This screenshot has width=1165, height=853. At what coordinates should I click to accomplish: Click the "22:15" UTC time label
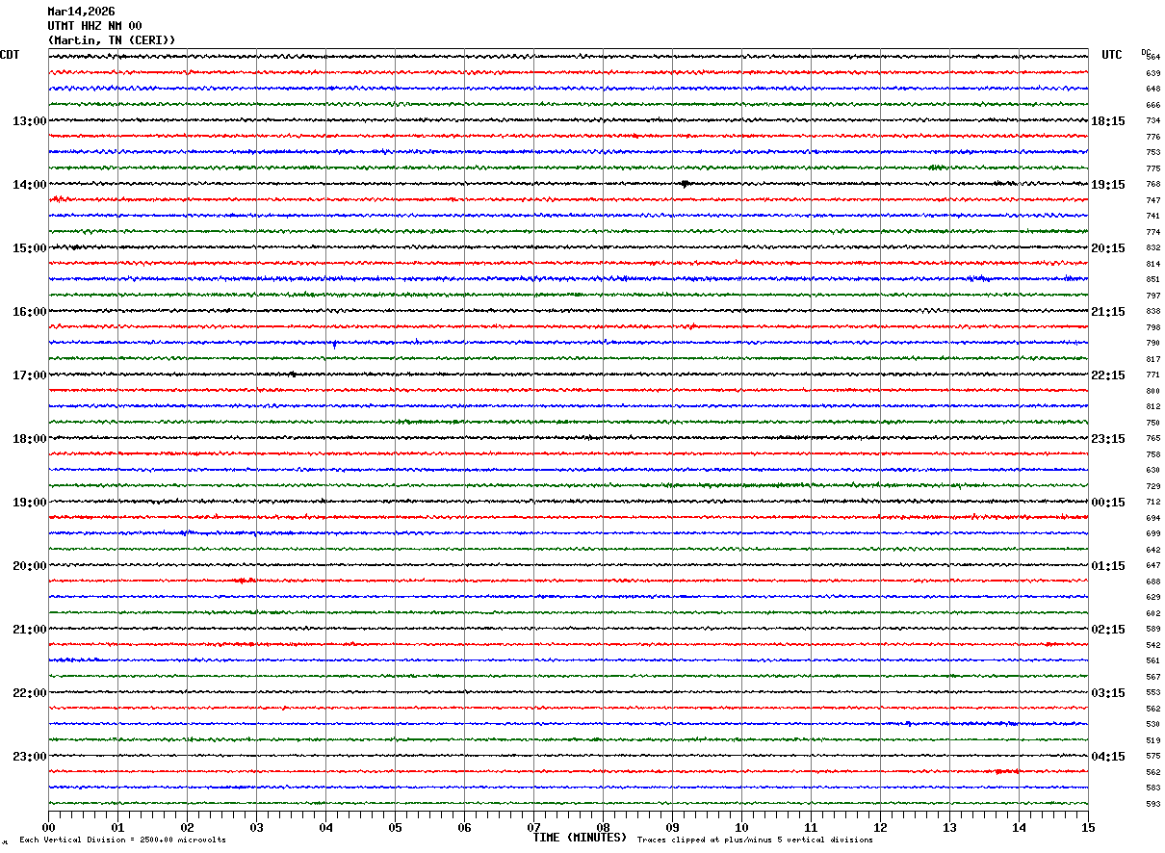[x=1107, y=375]
